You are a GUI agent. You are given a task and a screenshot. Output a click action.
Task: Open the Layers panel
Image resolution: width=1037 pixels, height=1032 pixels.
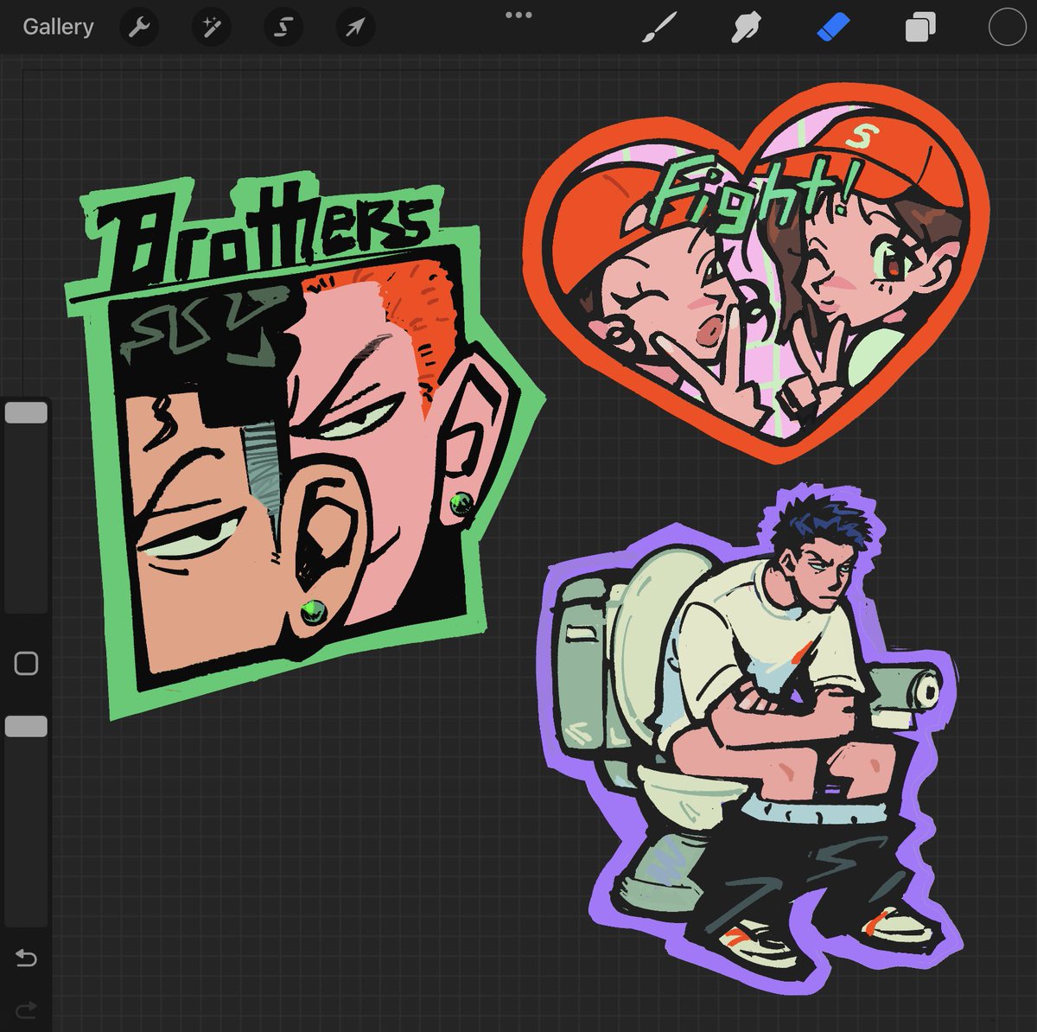click(918, 26)
